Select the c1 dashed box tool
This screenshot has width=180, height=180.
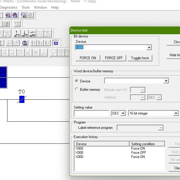pyautogui.click(x=53, y=53)
